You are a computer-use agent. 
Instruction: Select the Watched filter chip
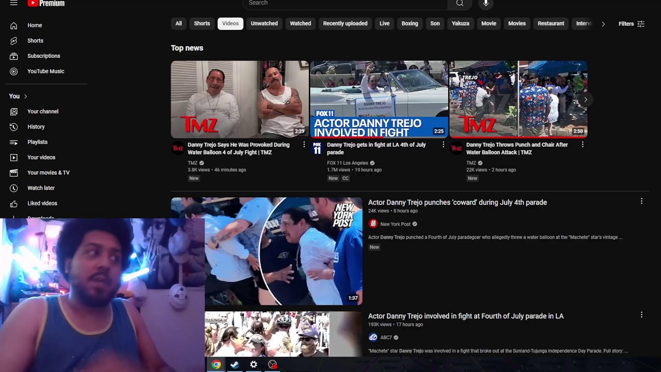click(x=301, y=24)
